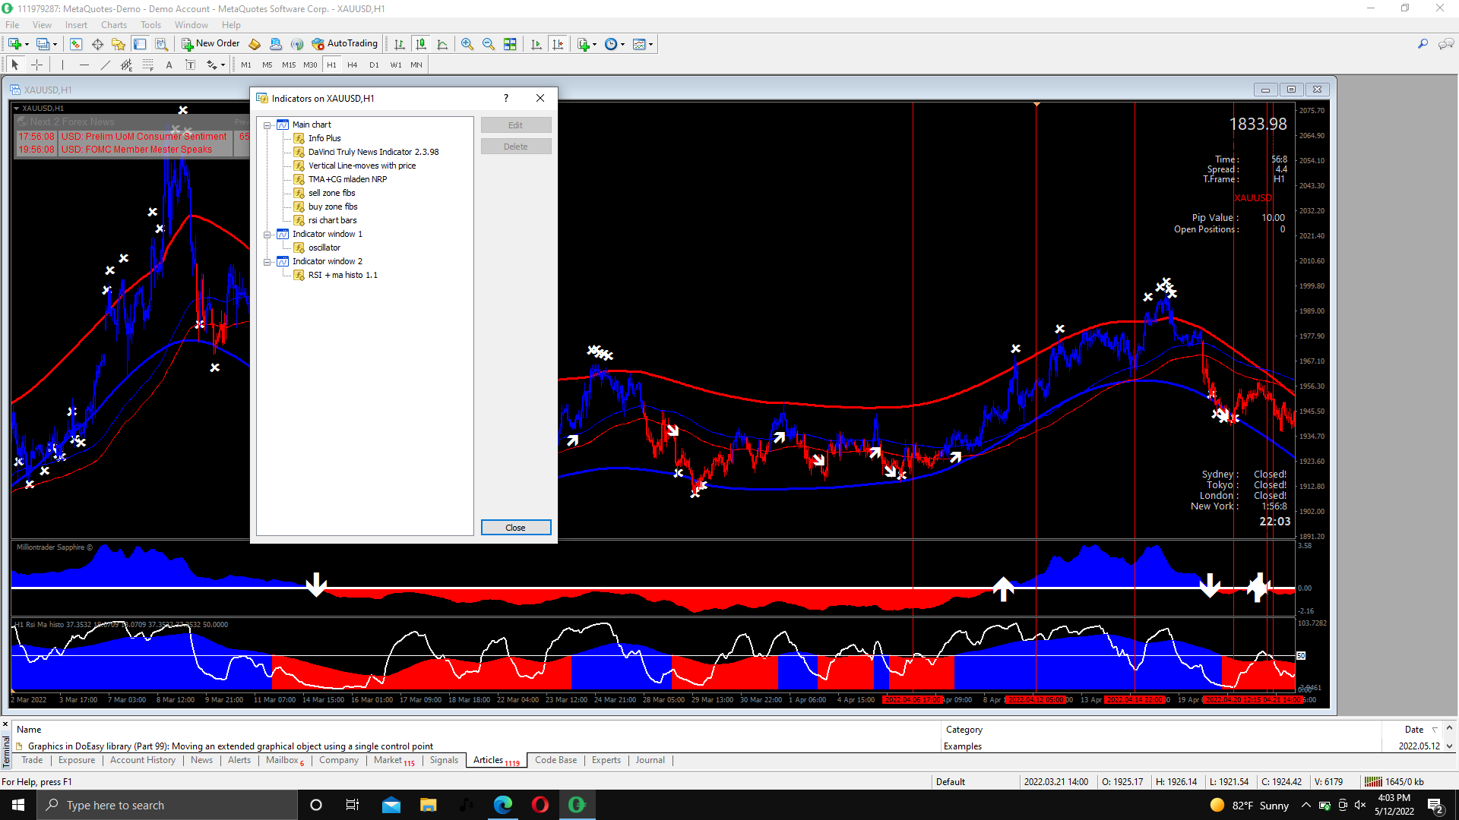Screen dimensions: 1459x820
Task: Switch to H4 timeframe
Action: point(352,65)
